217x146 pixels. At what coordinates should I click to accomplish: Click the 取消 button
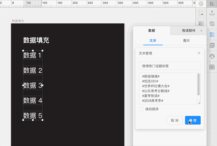point(174,120)
